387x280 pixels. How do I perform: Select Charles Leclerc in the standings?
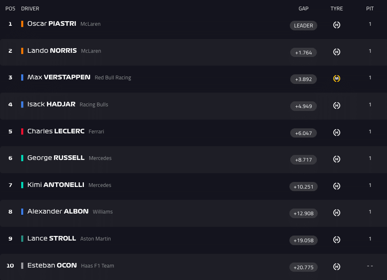pos(56,131)
